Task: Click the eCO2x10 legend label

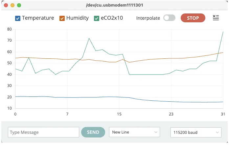Action: (112, 18)
